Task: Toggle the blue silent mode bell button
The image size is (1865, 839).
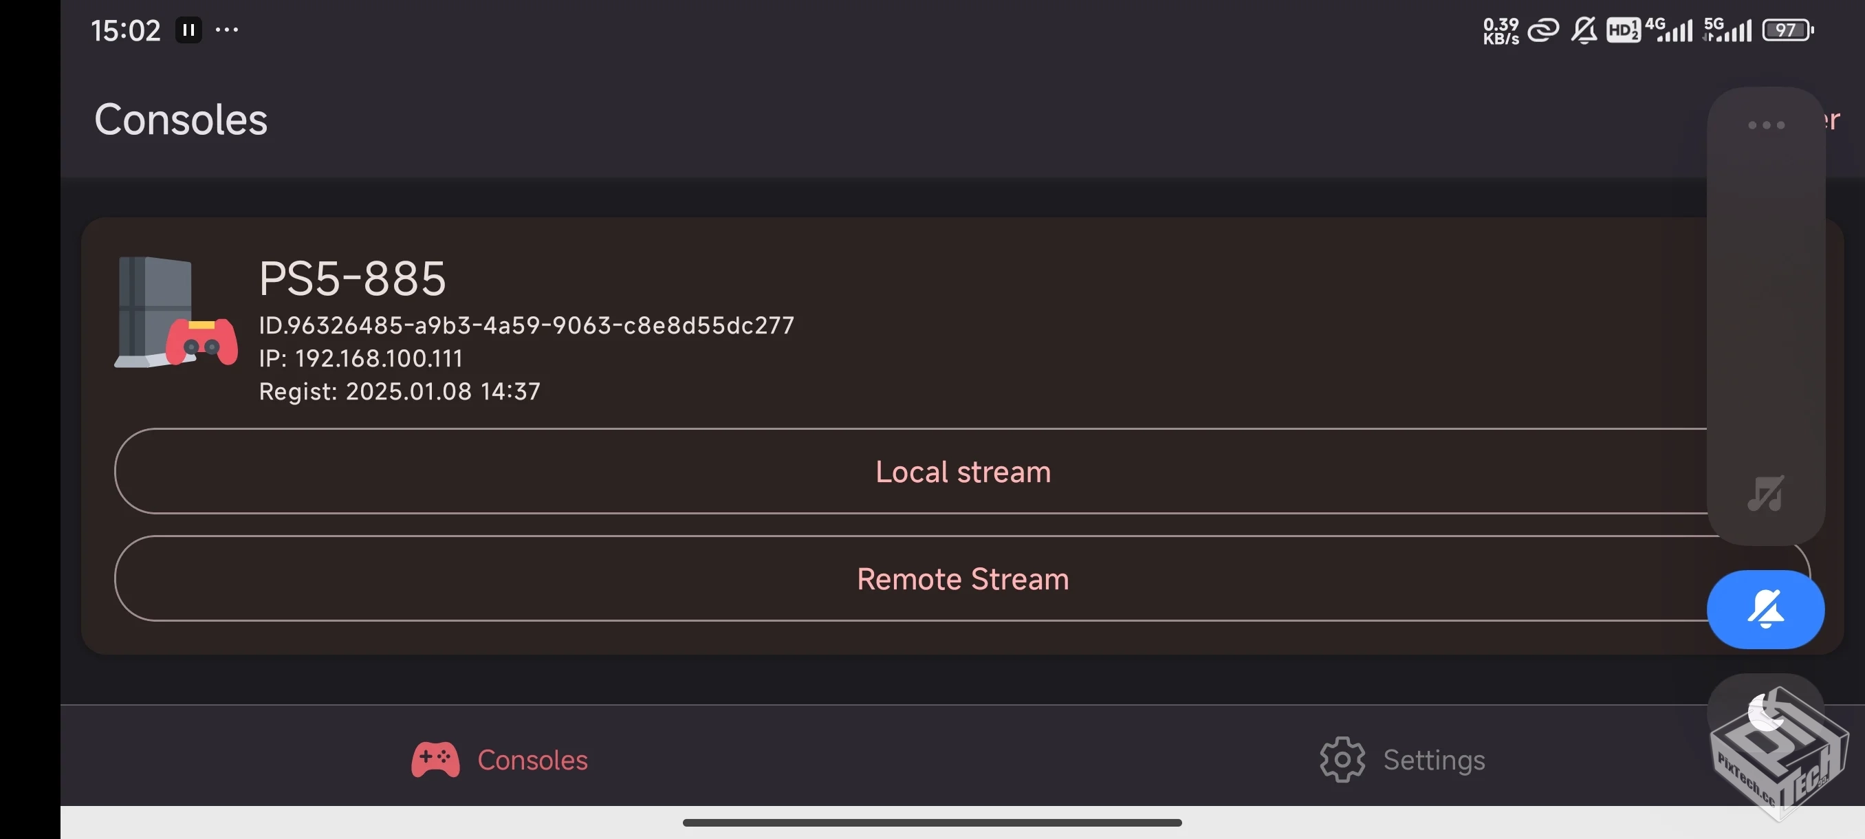Action: 1765,609
